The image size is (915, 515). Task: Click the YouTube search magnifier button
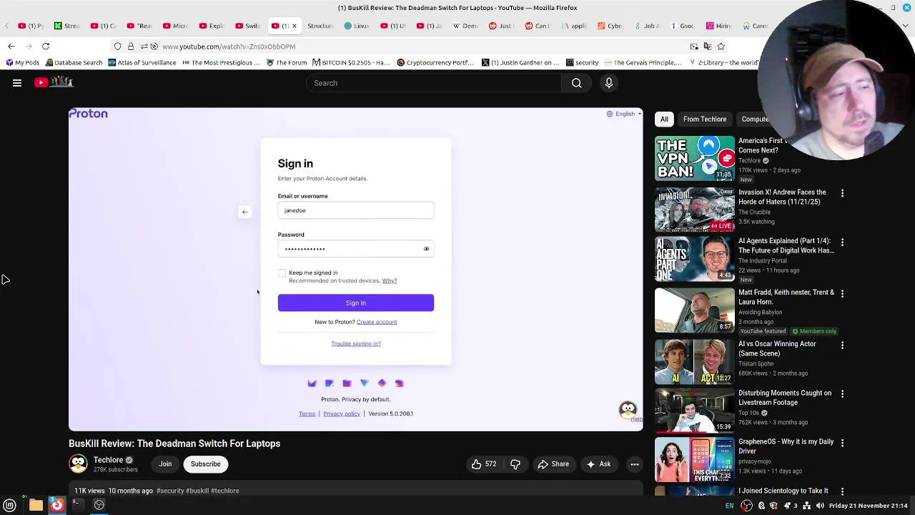coord(576,83)
